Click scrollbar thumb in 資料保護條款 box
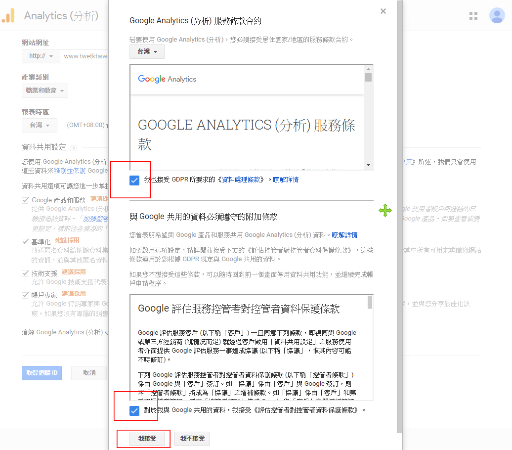The image size is (512, 450). coord(370,302)
